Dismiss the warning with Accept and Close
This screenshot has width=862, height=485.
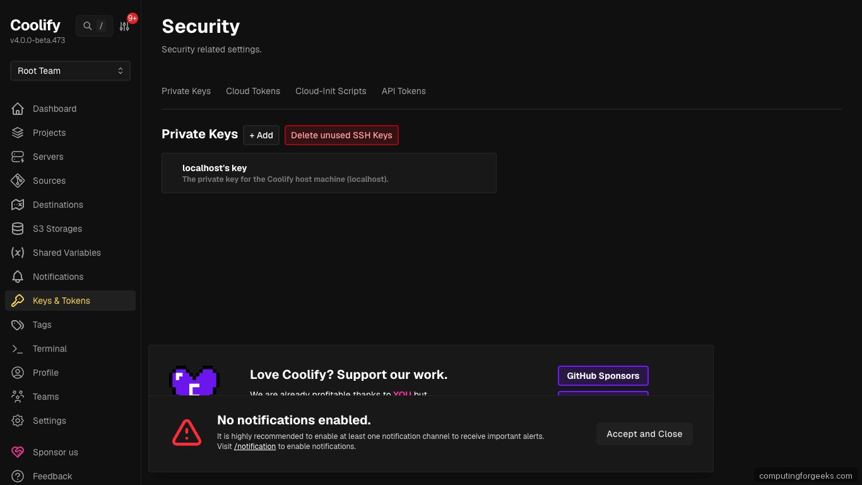[644, 434]
